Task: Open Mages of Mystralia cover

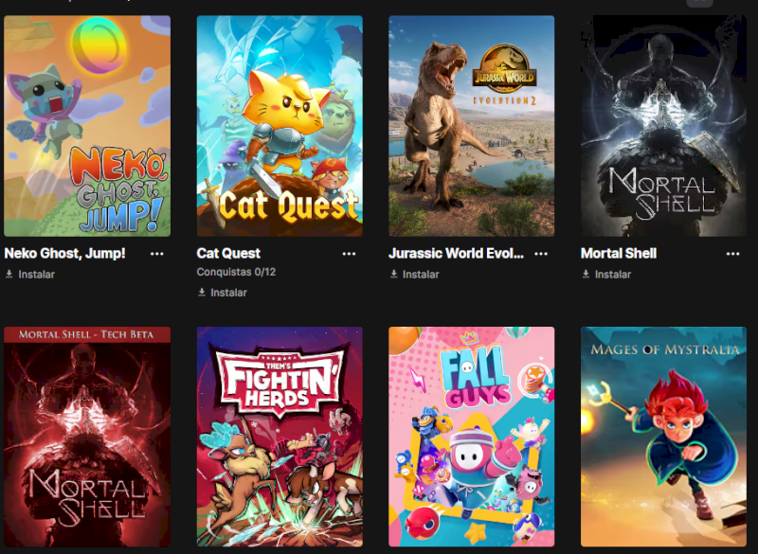Action: click(663, 437)
